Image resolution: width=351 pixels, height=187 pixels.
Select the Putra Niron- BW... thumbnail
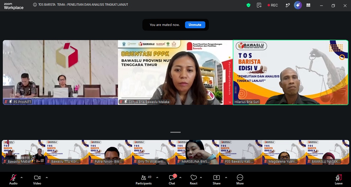pyautogui.click(x=110, y=152)
